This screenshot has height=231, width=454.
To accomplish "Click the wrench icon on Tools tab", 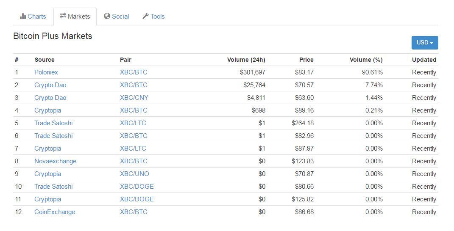I will 145,16.
